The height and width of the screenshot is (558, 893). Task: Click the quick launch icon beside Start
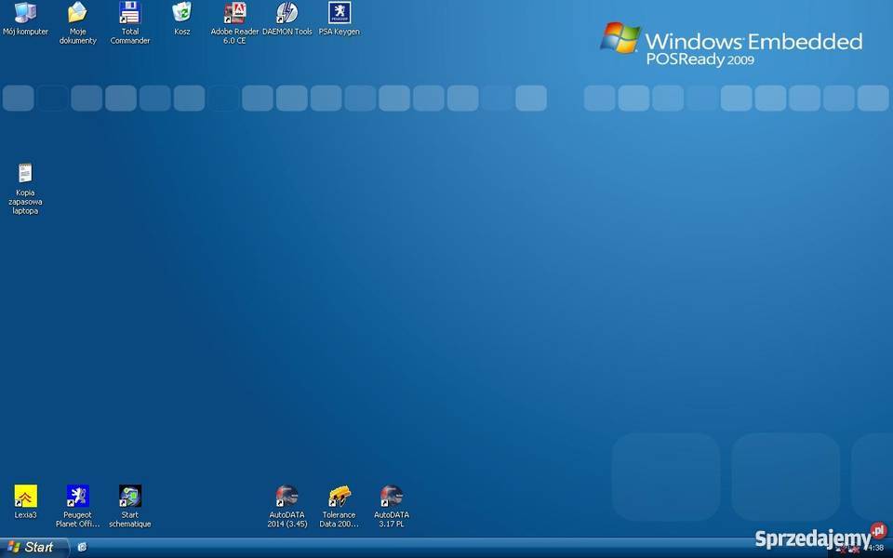point(82,548)
